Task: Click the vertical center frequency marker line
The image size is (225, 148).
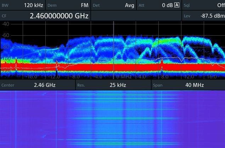Action: (113, 50)
